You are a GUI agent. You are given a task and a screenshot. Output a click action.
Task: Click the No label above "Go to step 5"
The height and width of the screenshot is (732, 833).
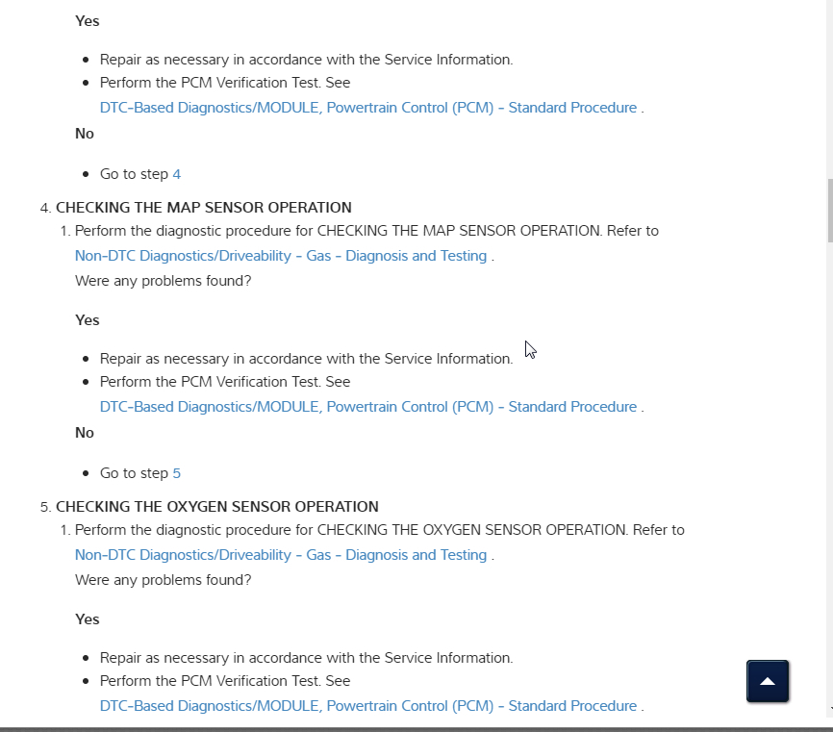click(x=85, y=433)
